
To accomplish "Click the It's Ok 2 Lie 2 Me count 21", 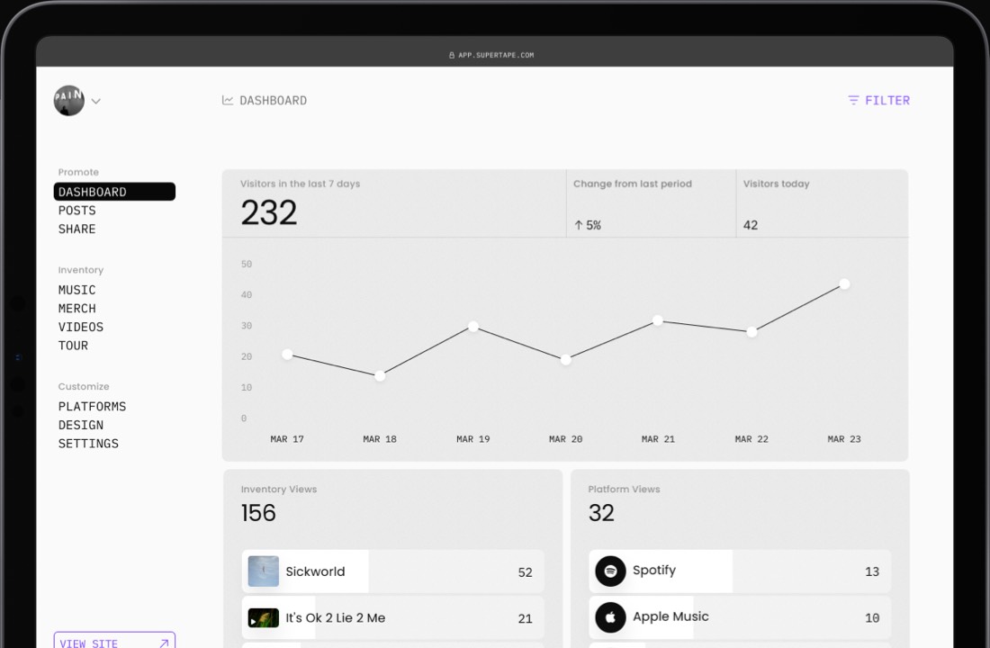I will (526, 619).
